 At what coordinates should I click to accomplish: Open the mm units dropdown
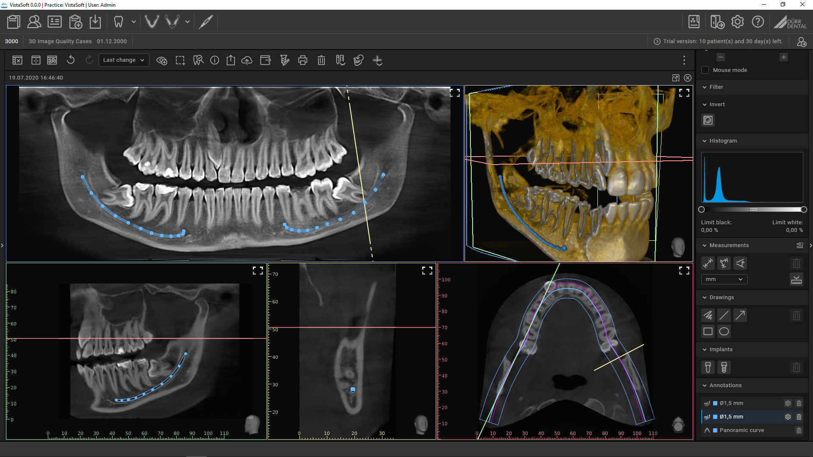click(724, 279)
